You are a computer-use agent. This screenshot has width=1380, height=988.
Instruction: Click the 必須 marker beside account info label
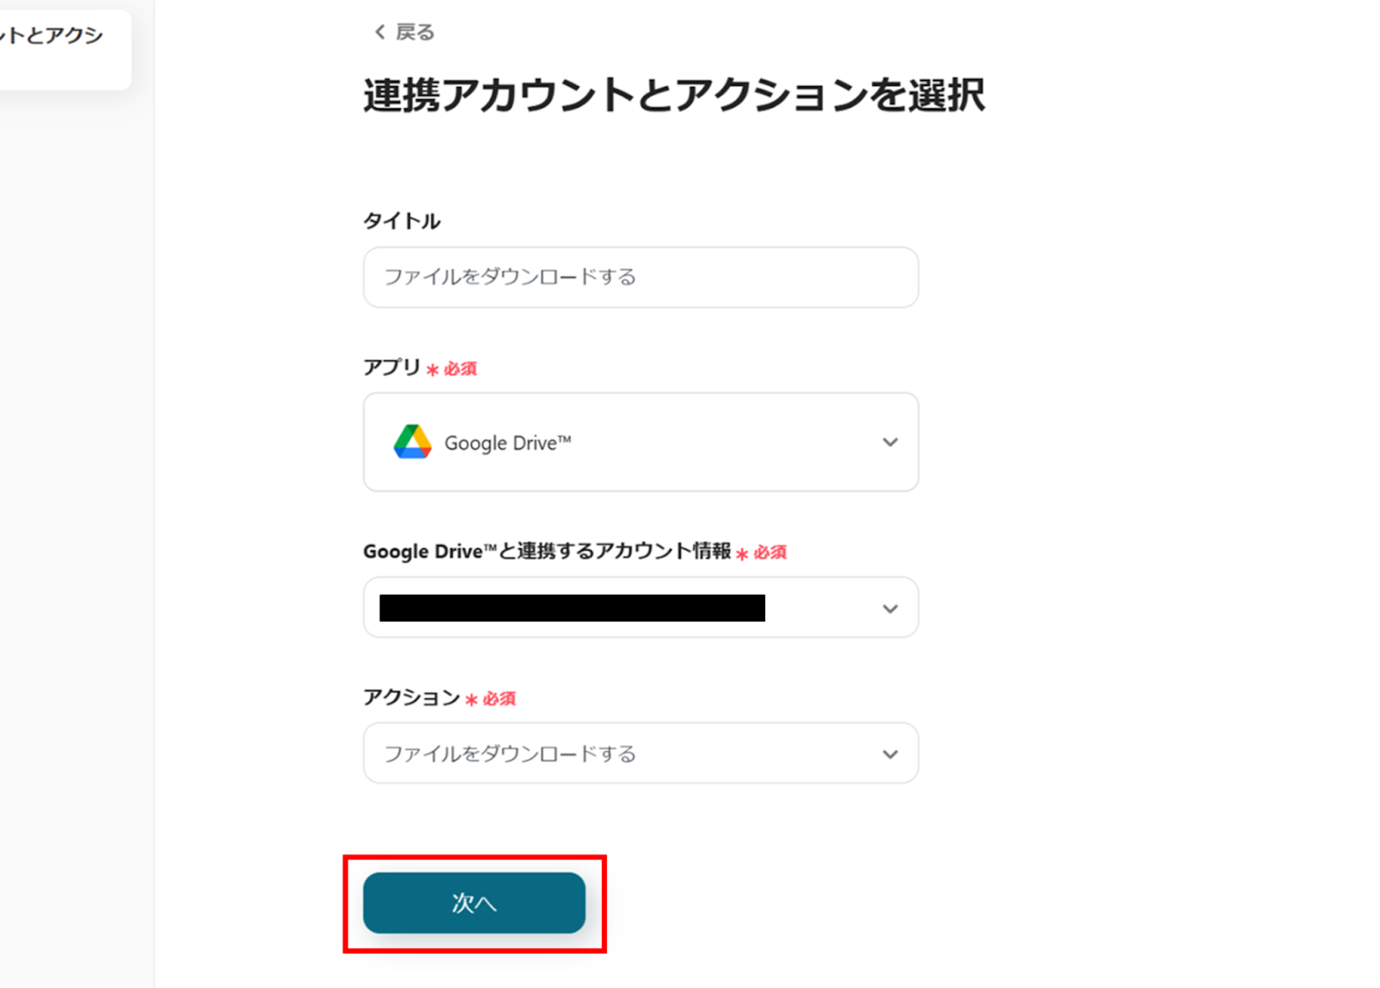coord(769,553)
